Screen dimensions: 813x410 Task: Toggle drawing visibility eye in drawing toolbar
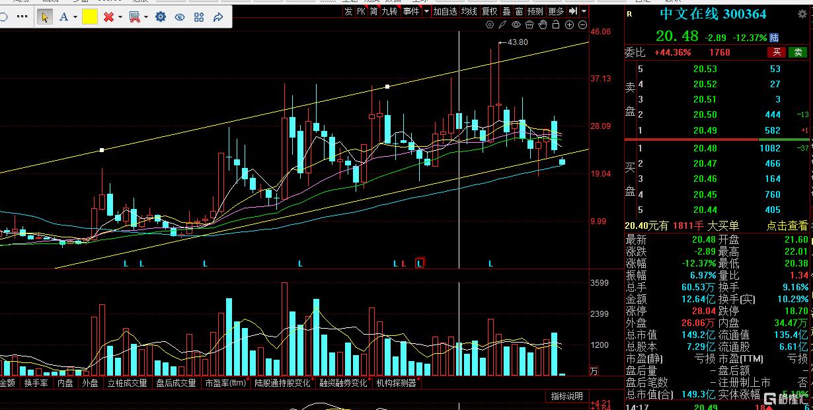[180, 17]
